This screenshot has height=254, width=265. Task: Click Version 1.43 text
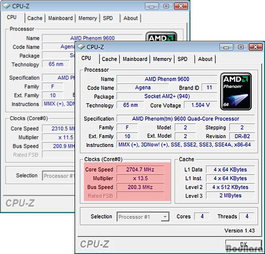point(240,230)
